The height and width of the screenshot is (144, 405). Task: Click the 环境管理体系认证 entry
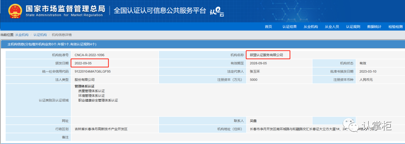coord(91,96)
